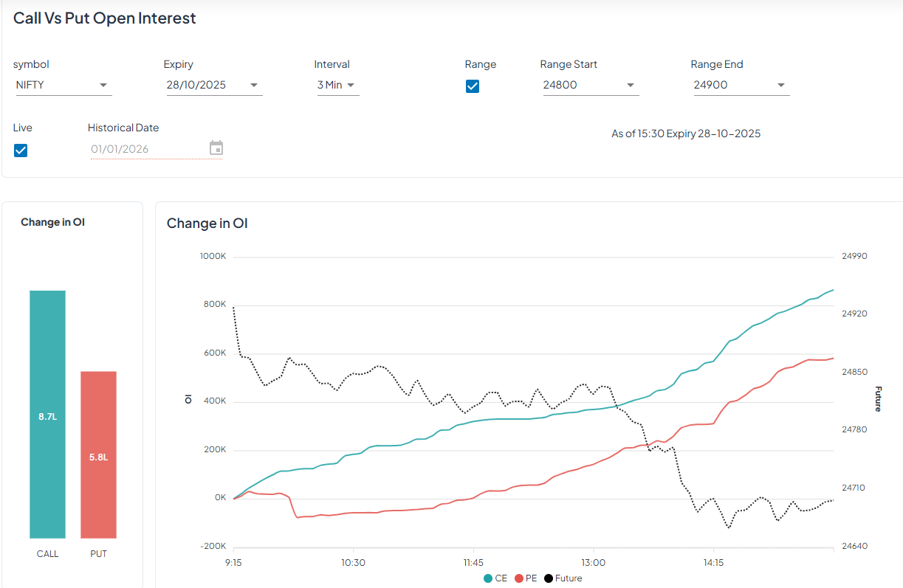
Task: Click the 11:45 time axis label
Action: pyautogui.click(x=473, y=562)
